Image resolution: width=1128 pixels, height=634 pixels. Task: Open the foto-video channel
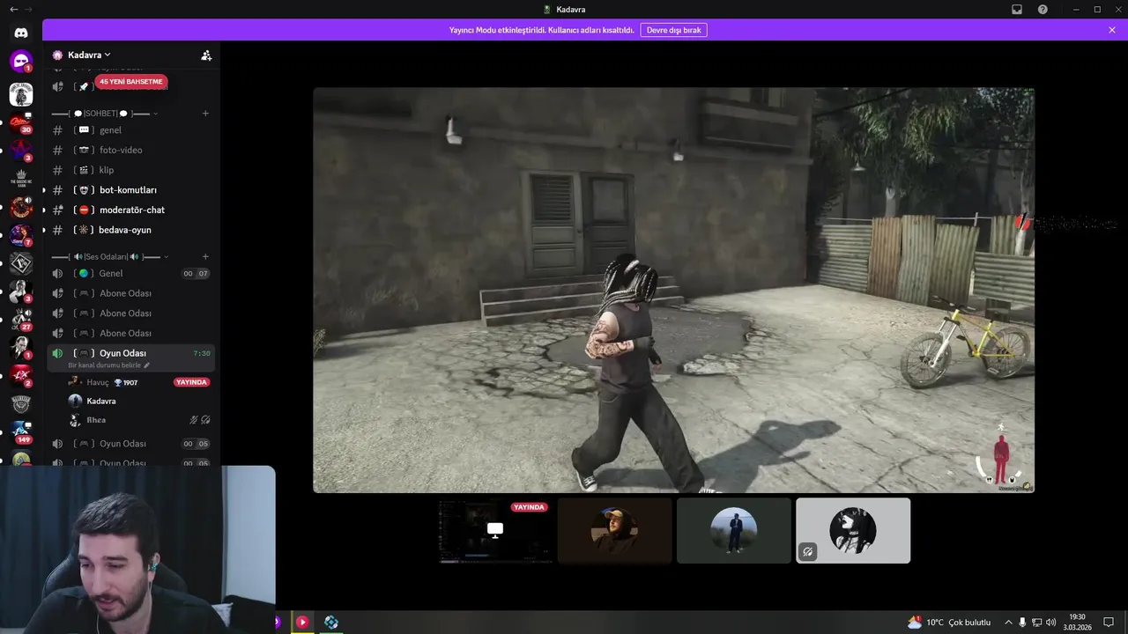click(130, 150)
